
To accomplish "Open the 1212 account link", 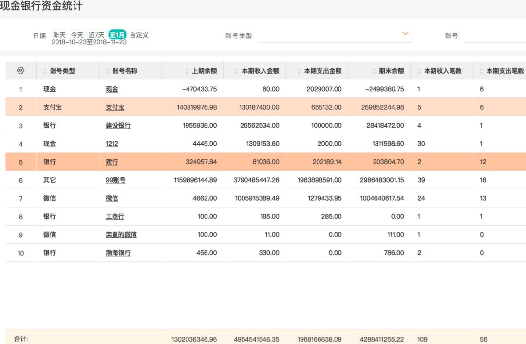I will pyautogui.click(x=112, y=144).
